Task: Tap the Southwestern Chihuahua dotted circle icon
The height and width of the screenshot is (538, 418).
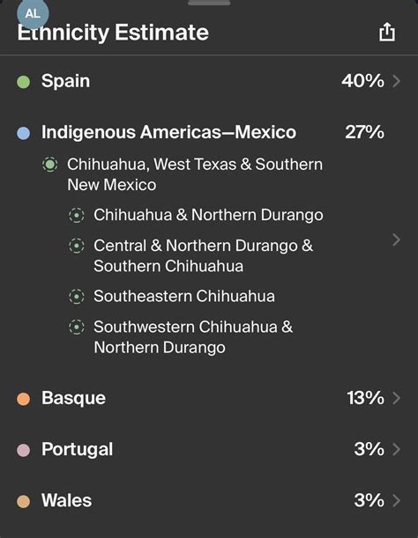Action: pyautogui.click(x=77, y=327)
